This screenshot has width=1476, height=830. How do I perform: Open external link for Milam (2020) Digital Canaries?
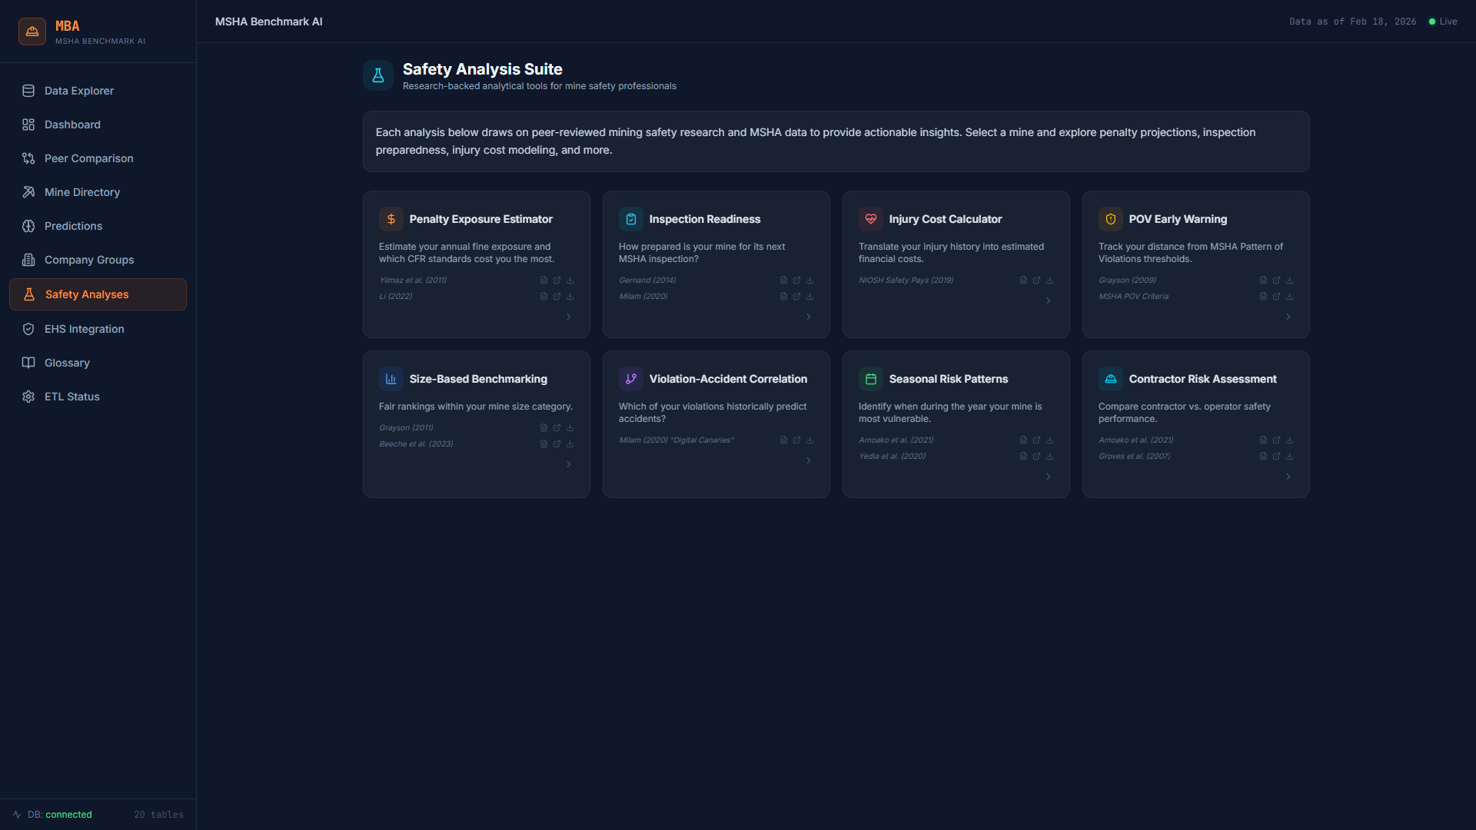click(x=796, y=440)
